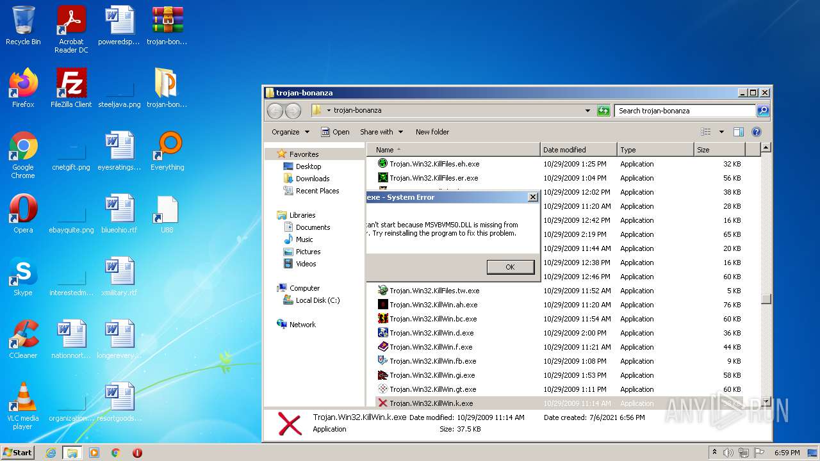The height and width of the screenshot is (461, 820).
Task: Click the clock showing 6:59 PM
Action: (786, 453)
